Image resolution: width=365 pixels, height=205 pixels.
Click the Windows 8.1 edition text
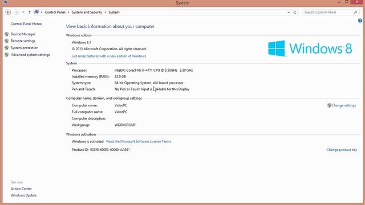pyautogui.click(x=81, y=42)
